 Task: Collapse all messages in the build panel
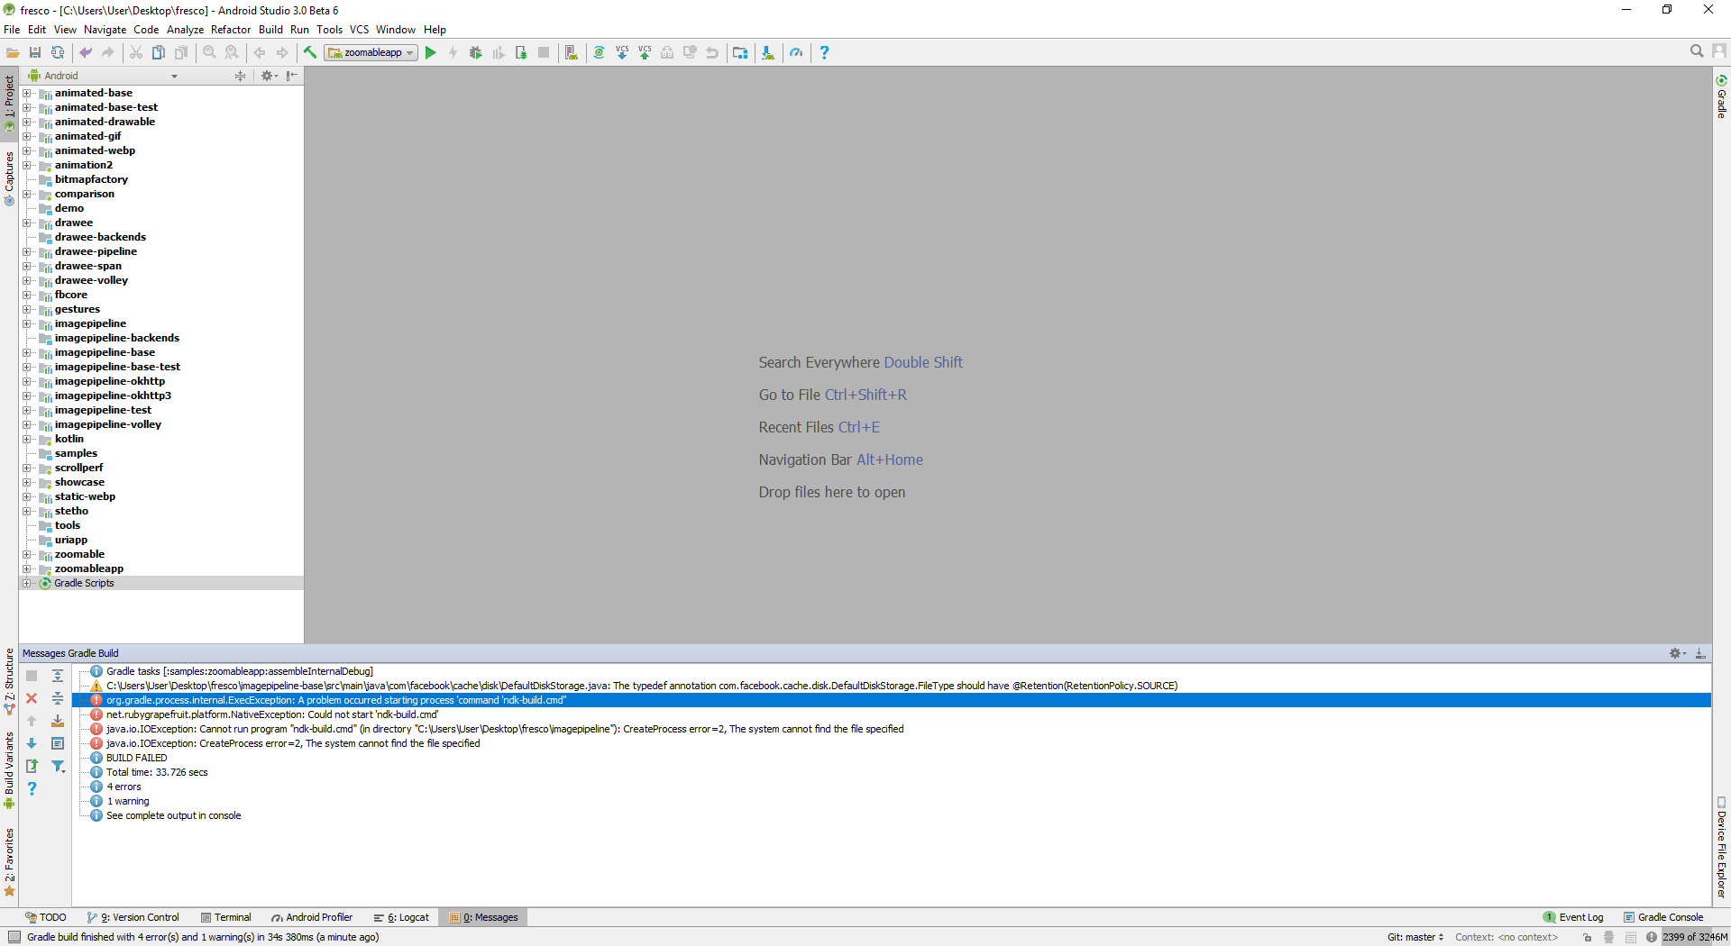[x=58, y=698]
